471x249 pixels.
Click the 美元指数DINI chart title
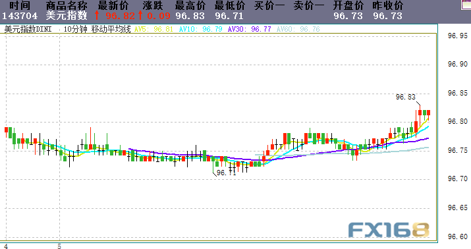(x=28, y=29)
